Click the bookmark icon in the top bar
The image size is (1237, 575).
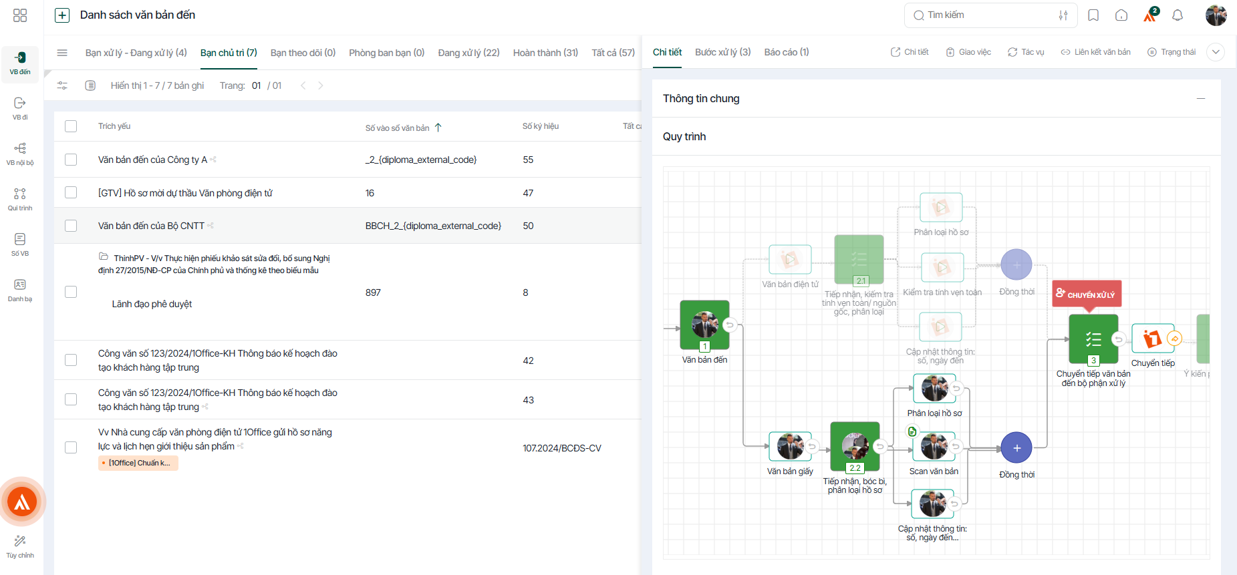point(1093,15)
